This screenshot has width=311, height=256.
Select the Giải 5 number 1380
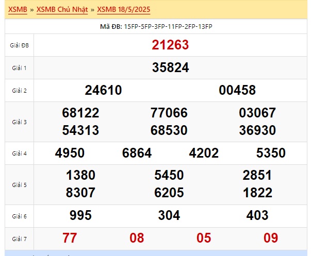tap(80, 175)
